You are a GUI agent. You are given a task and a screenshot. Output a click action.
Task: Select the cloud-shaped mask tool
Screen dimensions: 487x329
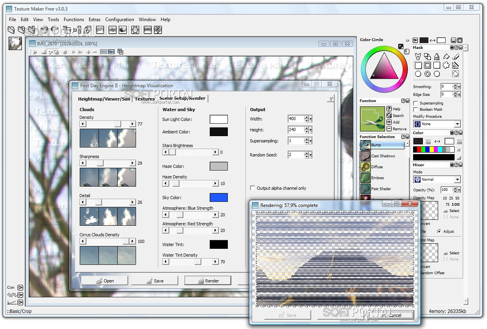(446, 66)
